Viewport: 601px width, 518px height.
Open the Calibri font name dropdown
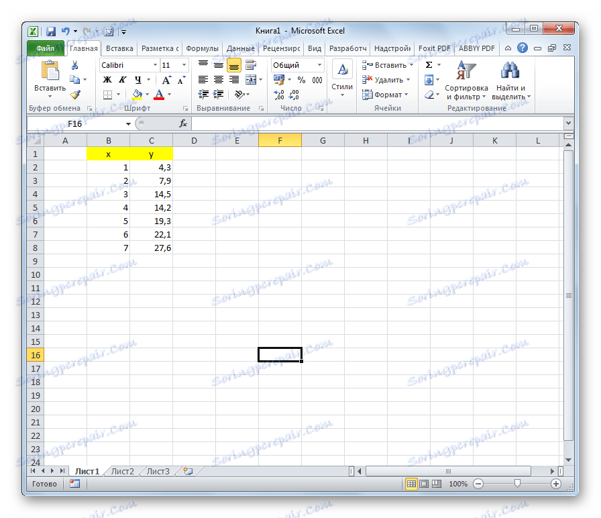click(x=155, y=65)
